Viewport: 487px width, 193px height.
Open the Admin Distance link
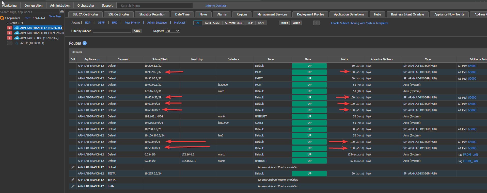[157, 23]
